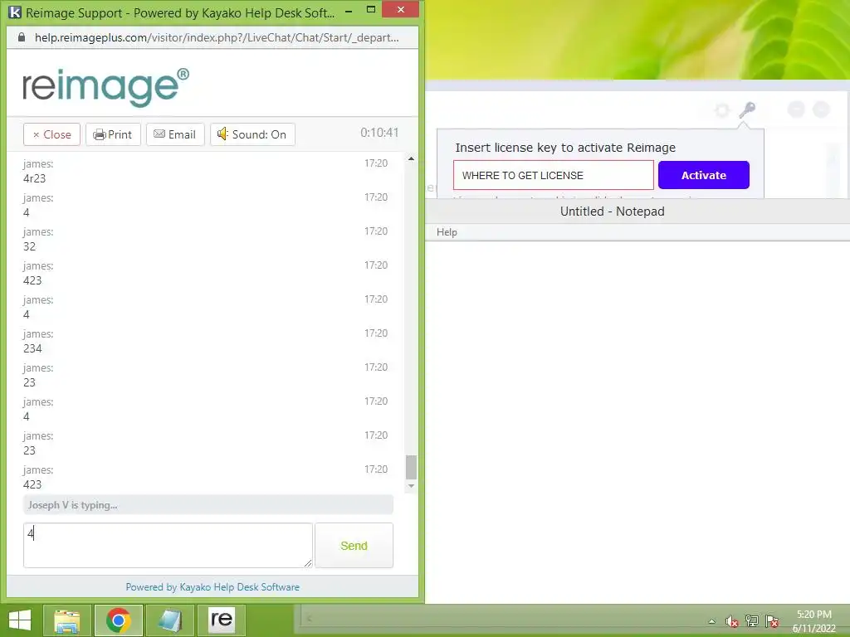Screen dimensions: 850x637
Task: Send the typed chat message
Action: [x=354, y=546]
